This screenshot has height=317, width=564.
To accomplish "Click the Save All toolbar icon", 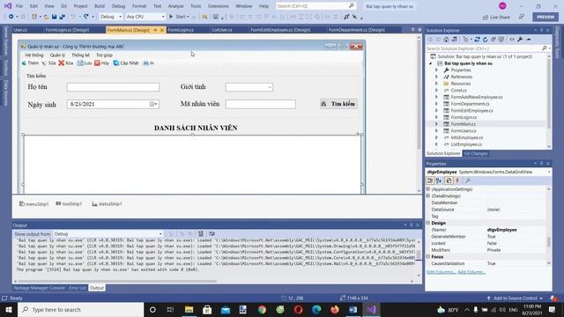I will point(63,17).
